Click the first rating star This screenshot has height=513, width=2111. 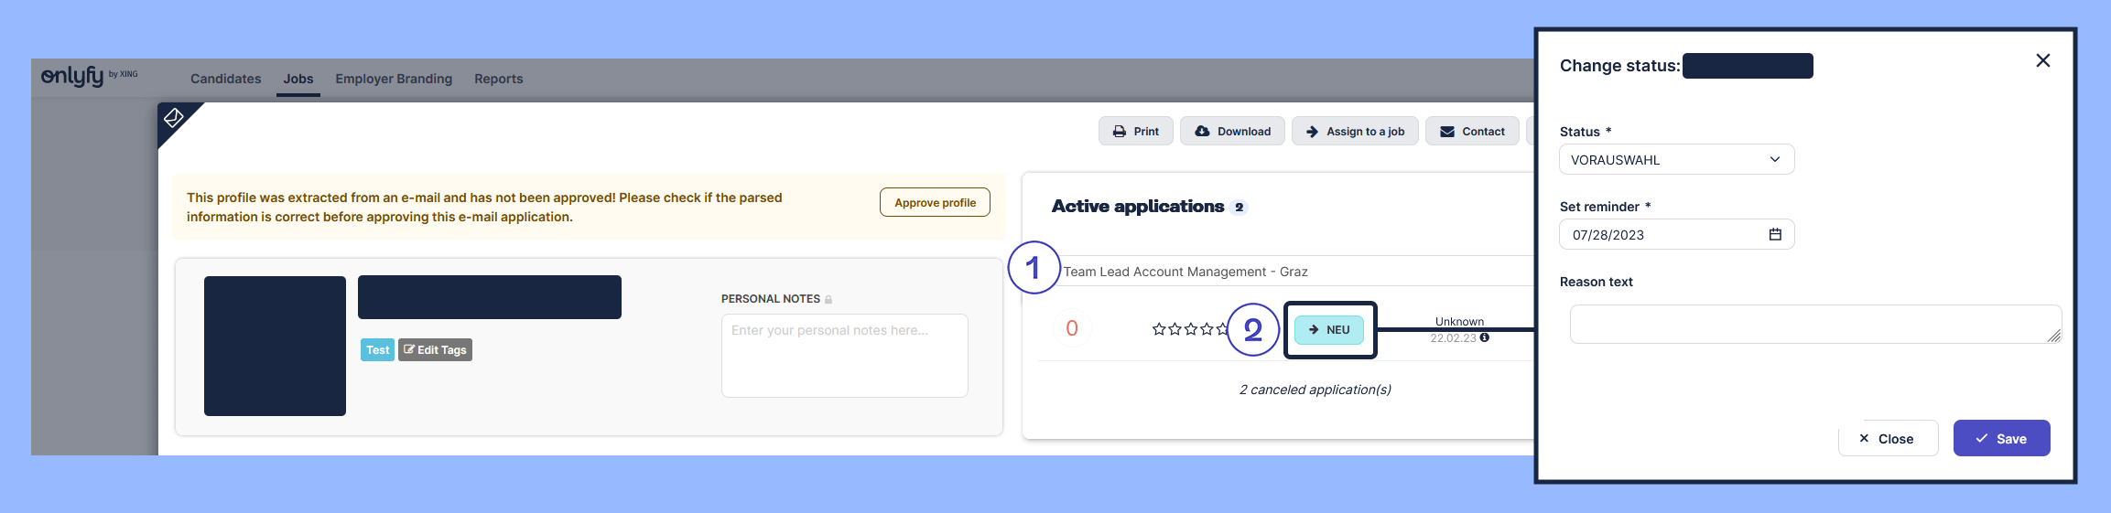[1159, 329]
